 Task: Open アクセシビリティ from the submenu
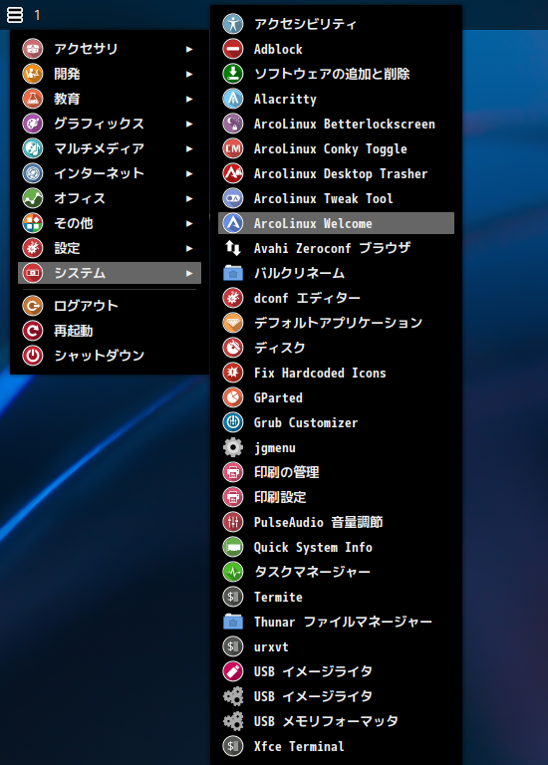click(336, 24)
